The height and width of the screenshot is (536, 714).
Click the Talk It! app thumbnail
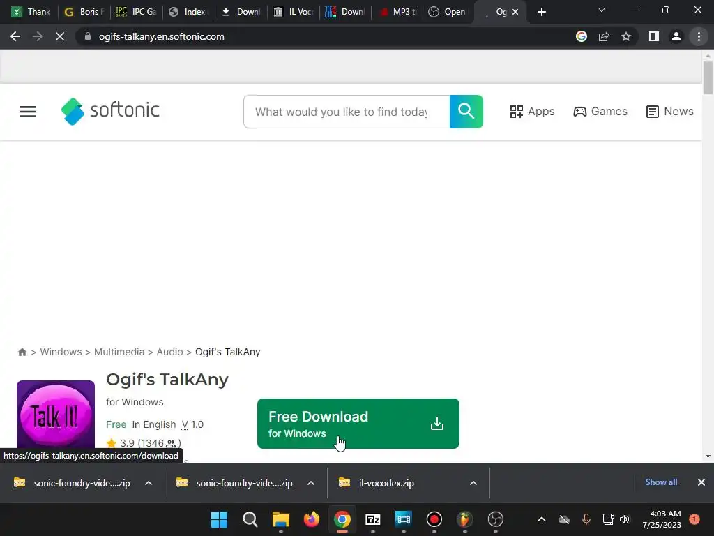(x=56, y=415)
